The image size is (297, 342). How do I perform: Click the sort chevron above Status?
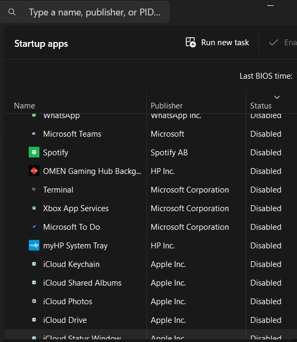[277, 97]
